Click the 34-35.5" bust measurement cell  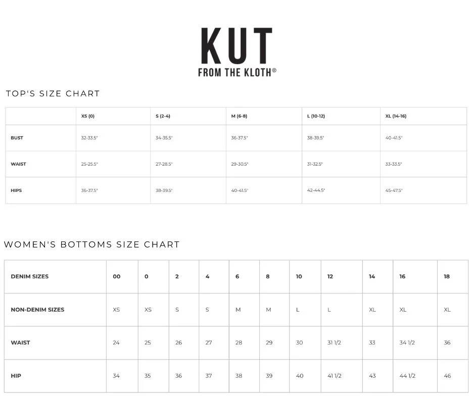point(164,138)
